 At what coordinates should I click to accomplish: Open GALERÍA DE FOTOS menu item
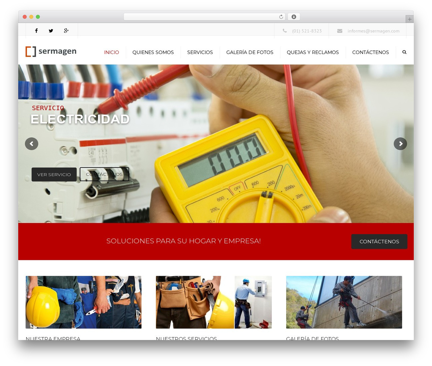(250, 52)
